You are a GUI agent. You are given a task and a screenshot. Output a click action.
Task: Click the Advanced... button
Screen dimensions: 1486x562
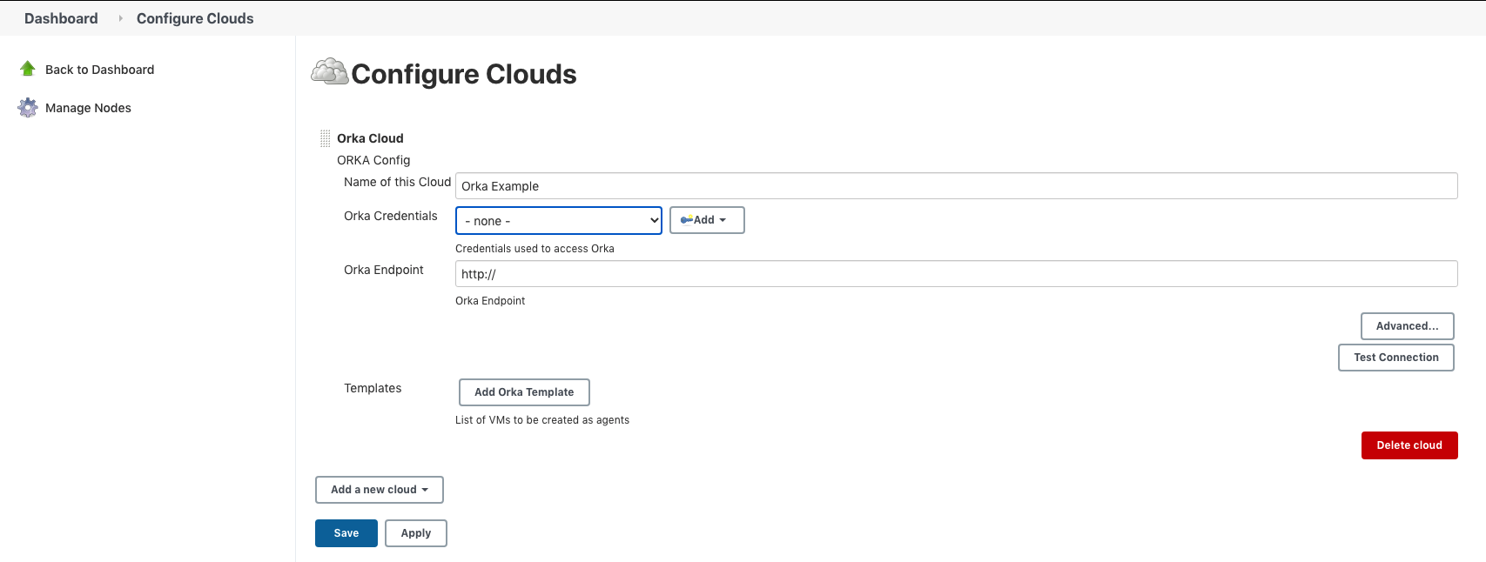(x=1408, y=326)
